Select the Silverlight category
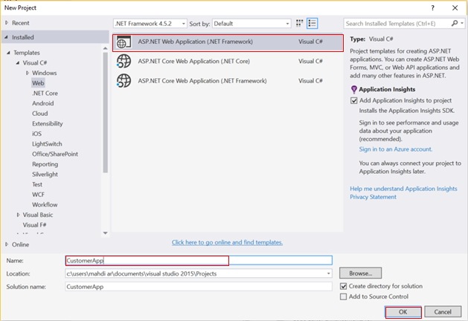 [45, 175]
